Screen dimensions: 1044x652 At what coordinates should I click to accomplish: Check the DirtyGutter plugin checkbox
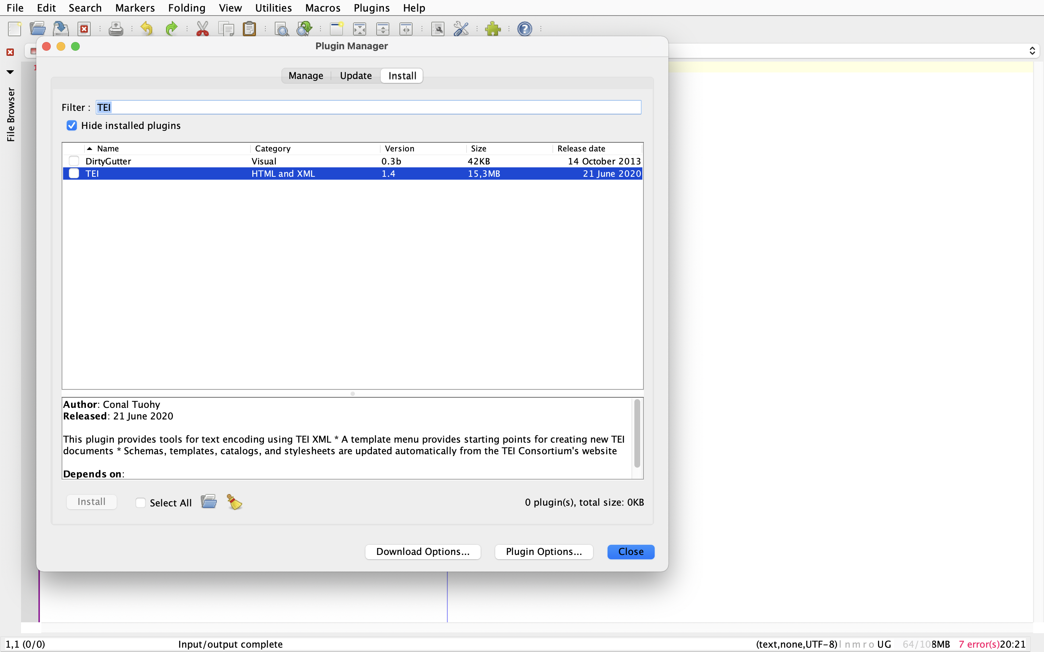(x=74, y=161)
